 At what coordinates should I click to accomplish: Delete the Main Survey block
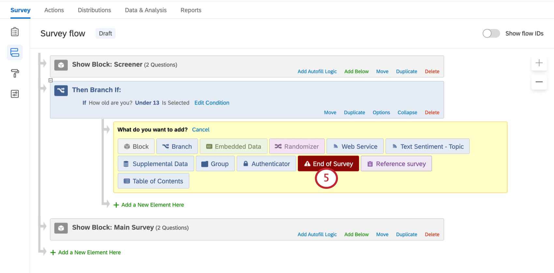click(x=432, y=234)
